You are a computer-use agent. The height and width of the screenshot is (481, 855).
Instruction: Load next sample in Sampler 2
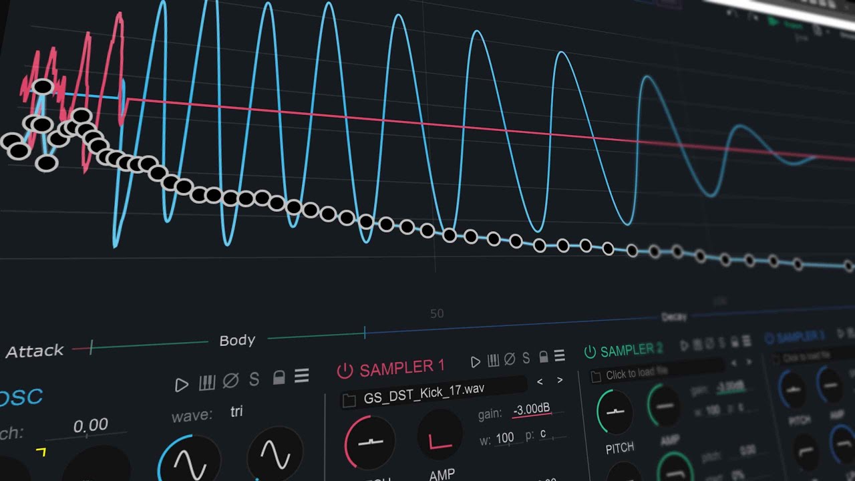pos(748,362)
